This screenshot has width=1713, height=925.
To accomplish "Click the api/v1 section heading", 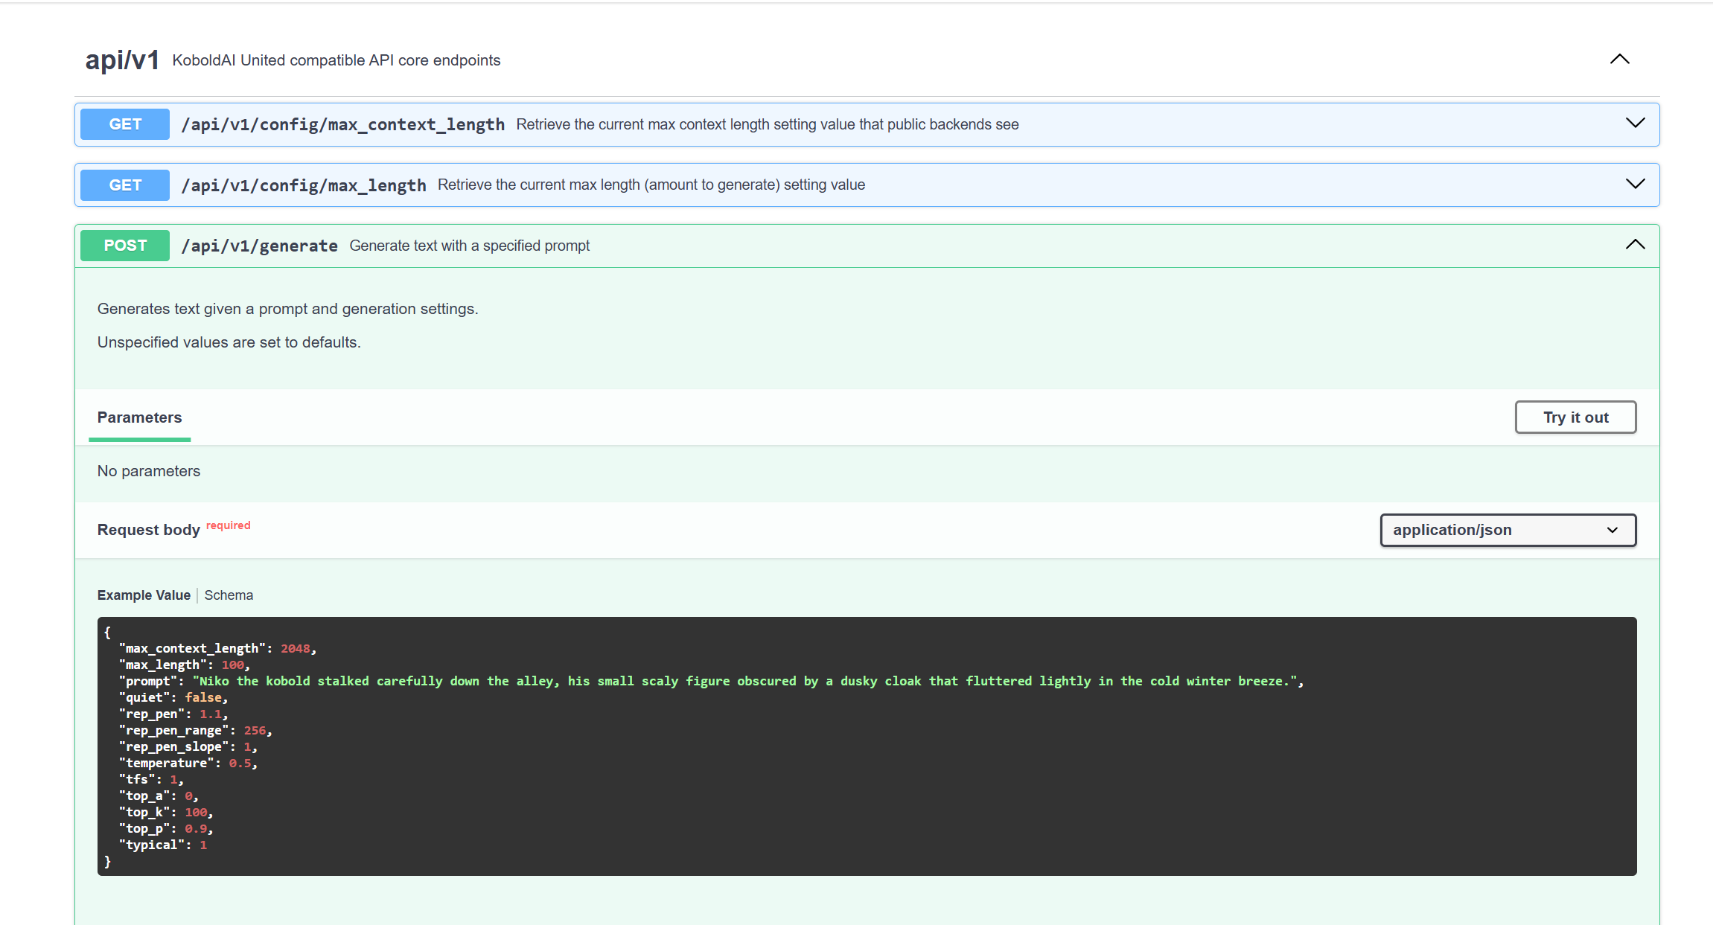I will 122,60.
